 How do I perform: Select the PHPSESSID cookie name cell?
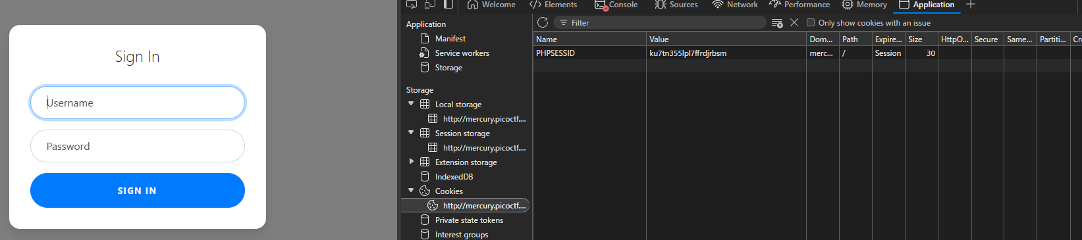589,53
